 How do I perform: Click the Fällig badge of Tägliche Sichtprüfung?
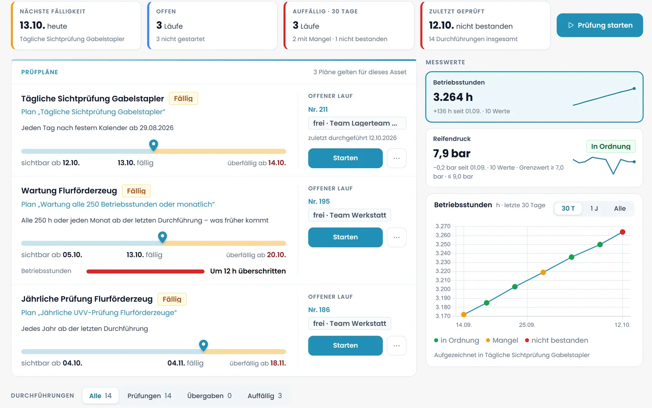183,98
